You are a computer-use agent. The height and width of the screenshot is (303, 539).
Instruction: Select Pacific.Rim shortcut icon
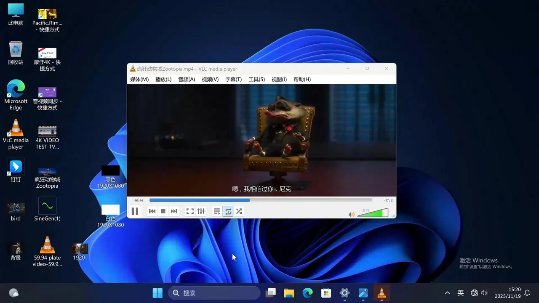click(x=47, y=20)
